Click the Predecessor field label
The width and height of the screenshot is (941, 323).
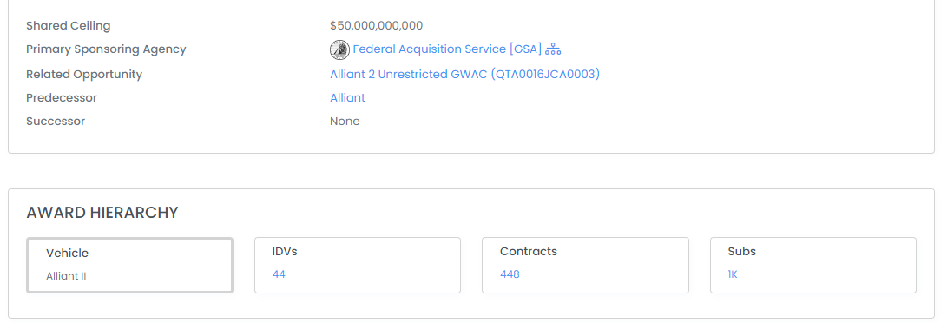click(x=62, y=98)
